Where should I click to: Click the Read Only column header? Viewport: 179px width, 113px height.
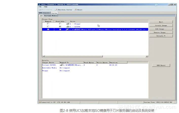pos(60,21)
